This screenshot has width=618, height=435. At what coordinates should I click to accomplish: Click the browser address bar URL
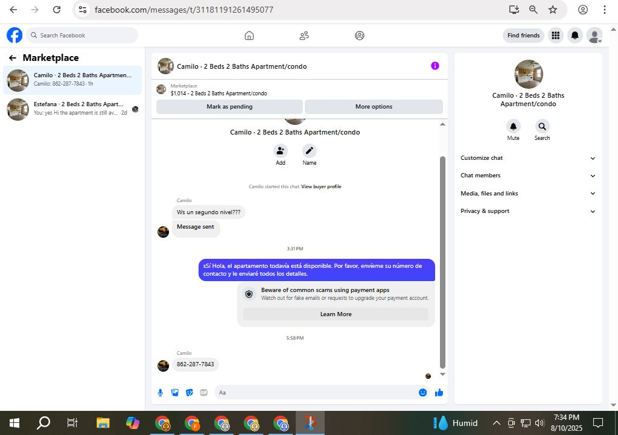tap(183, 10)
